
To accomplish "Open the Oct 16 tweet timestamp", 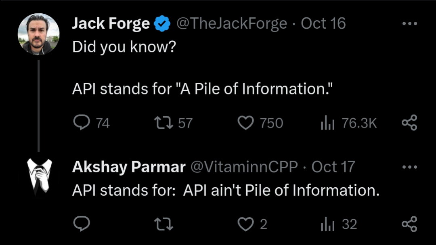I will point(323,24).
